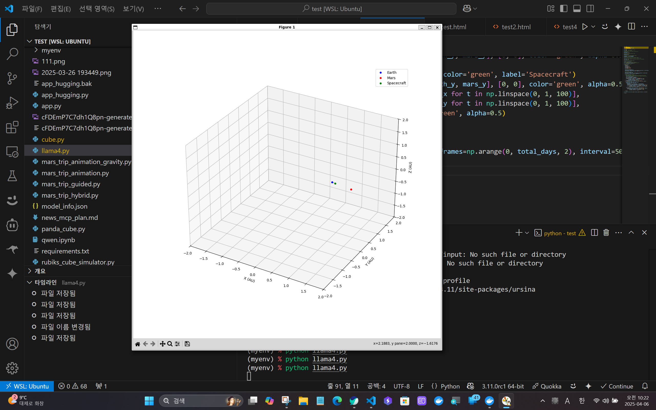Screen dimensions: 656x410
Task: Open Windows Start menu
Action: click(x=149, y=401)
